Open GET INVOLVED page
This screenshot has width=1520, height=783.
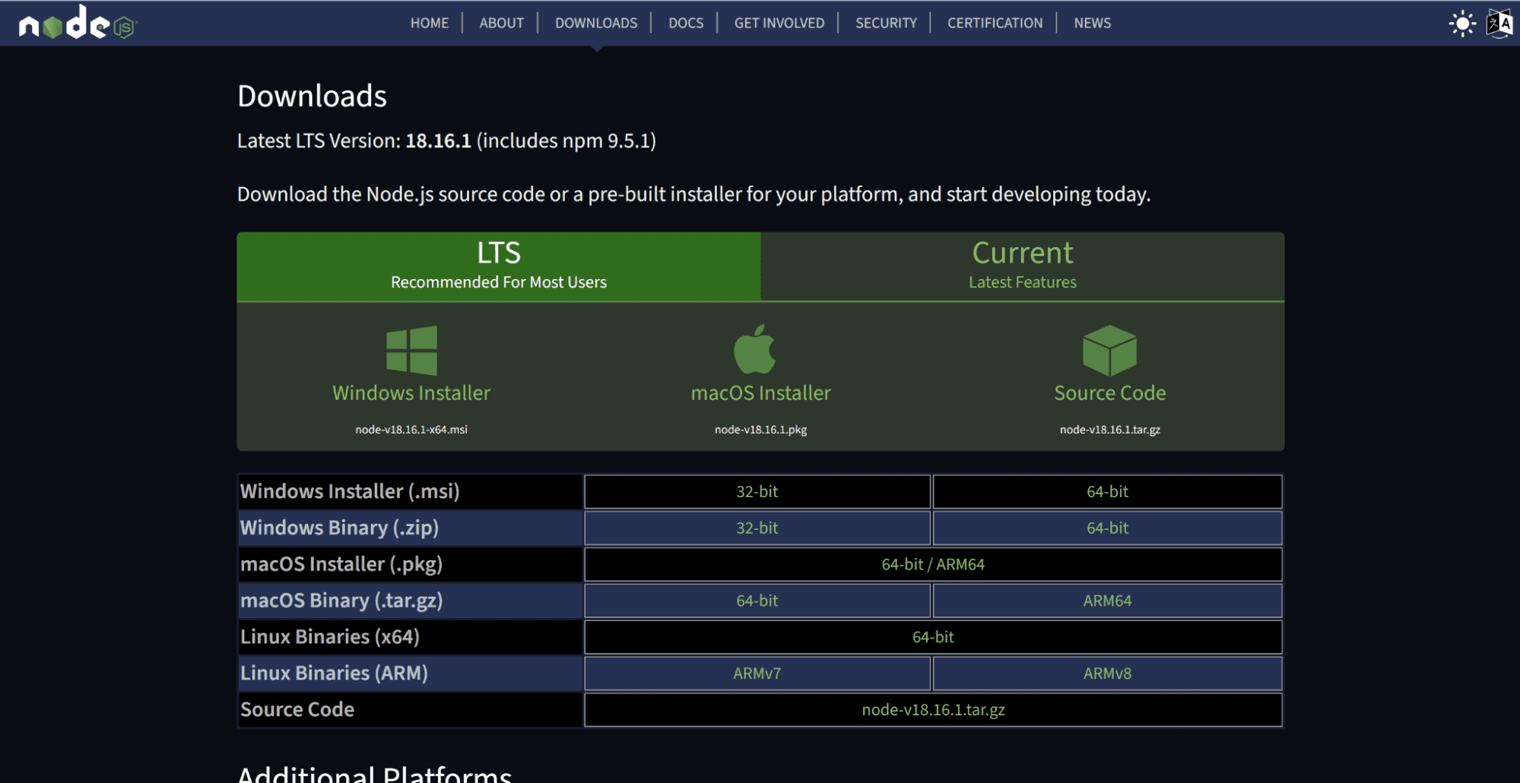[x=779, y=23]
